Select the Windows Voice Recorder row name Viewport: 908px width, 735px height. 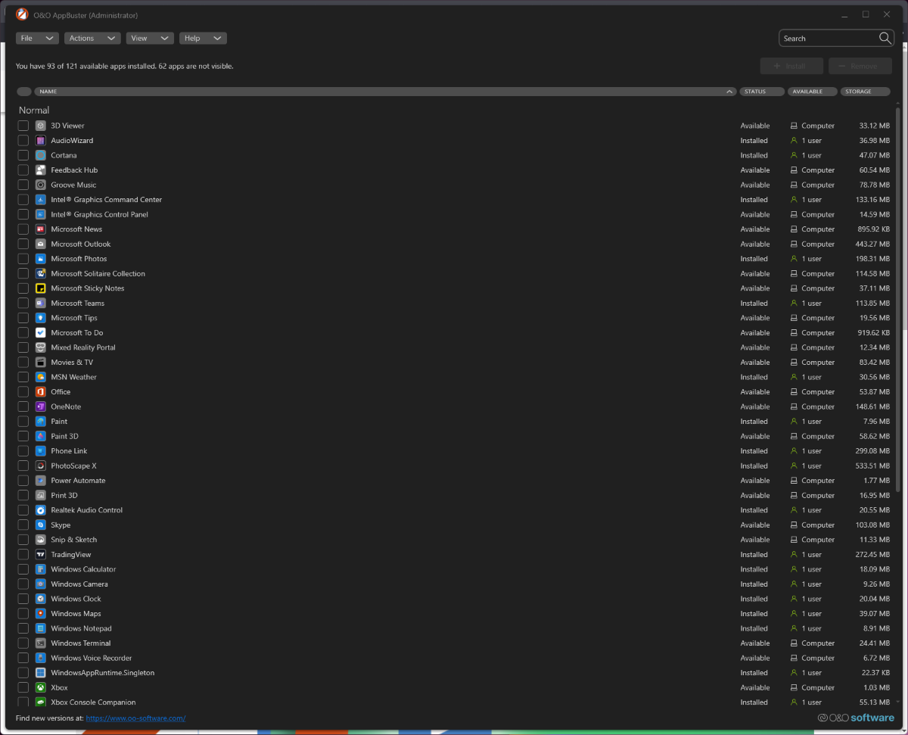[92, 658]
